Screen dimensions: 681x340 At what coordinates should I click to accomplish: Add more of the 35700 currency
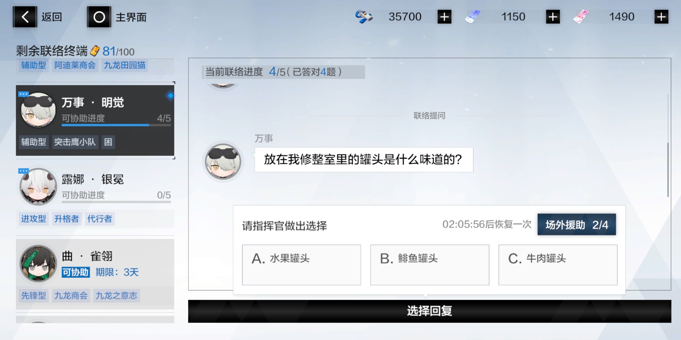click(445, 17)
